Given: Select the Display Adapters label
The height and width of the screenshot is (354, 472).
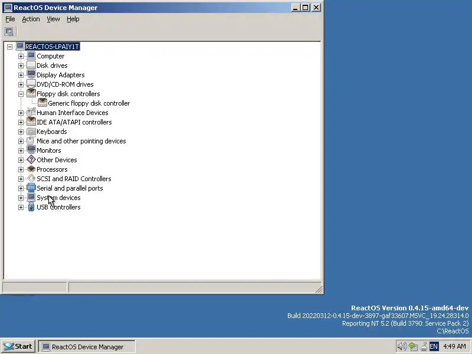Looking at the screenshot, I should point(61,75).
